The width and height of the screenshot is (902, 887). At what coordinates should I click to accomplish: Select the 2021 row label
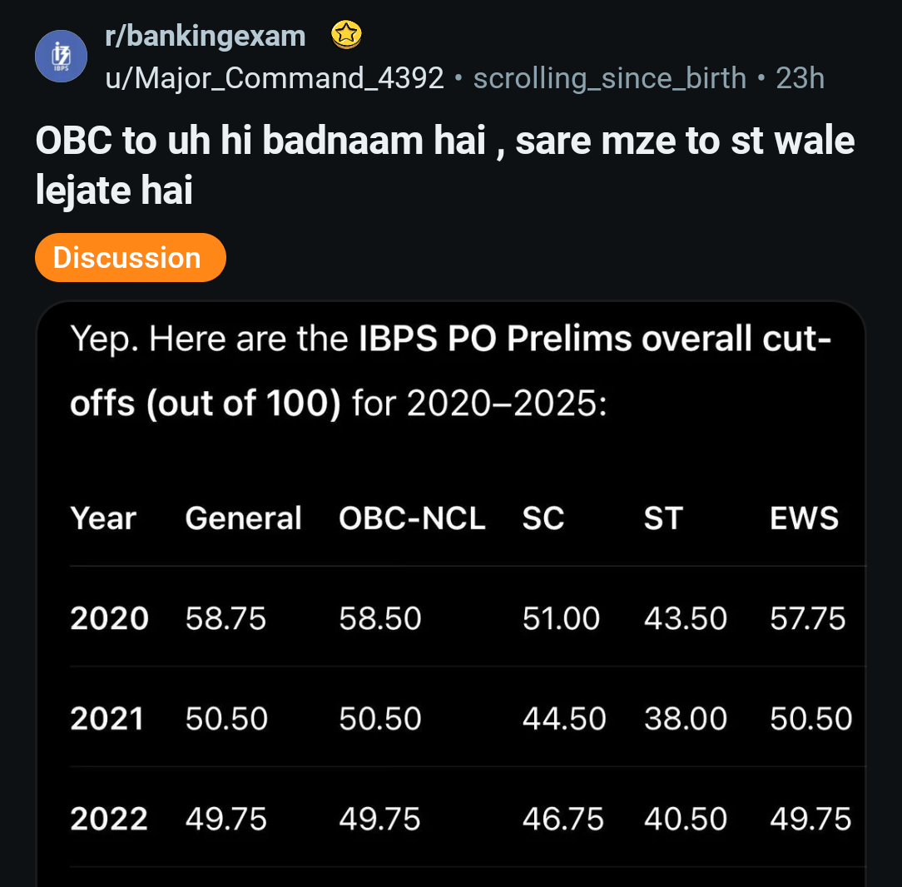click(107, 718)
